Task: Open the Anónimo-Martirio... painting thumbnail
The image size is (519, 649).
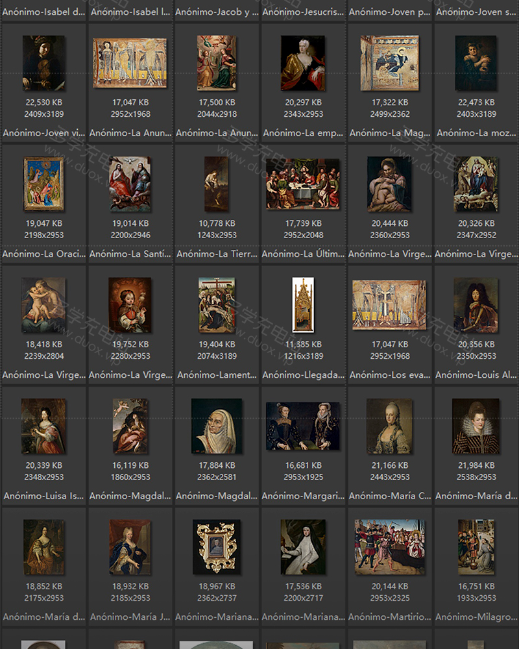Action: point(389,546)
